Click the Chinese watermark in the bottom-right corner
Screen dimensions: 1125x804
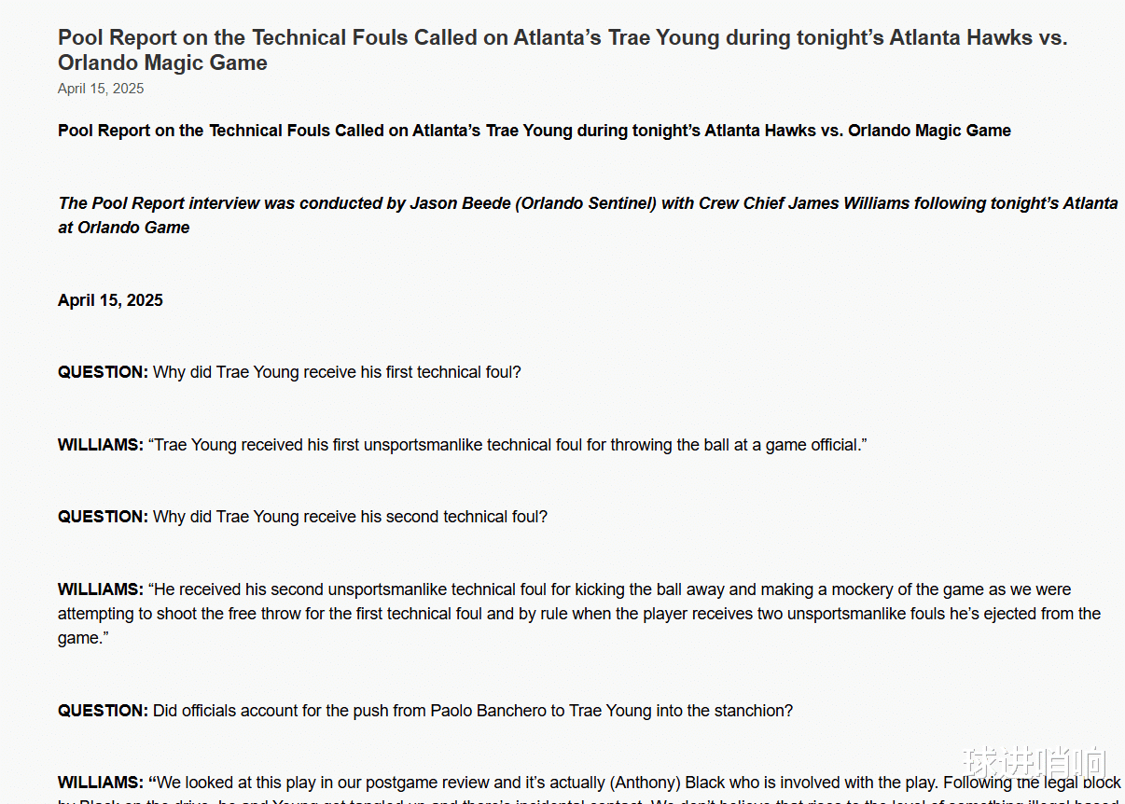point(1035,763)
